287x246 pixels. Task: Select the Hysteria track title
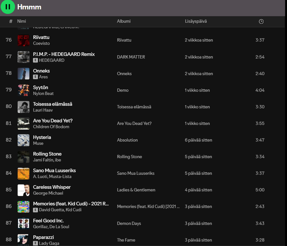pyautogui.click(x=42, y=137)
